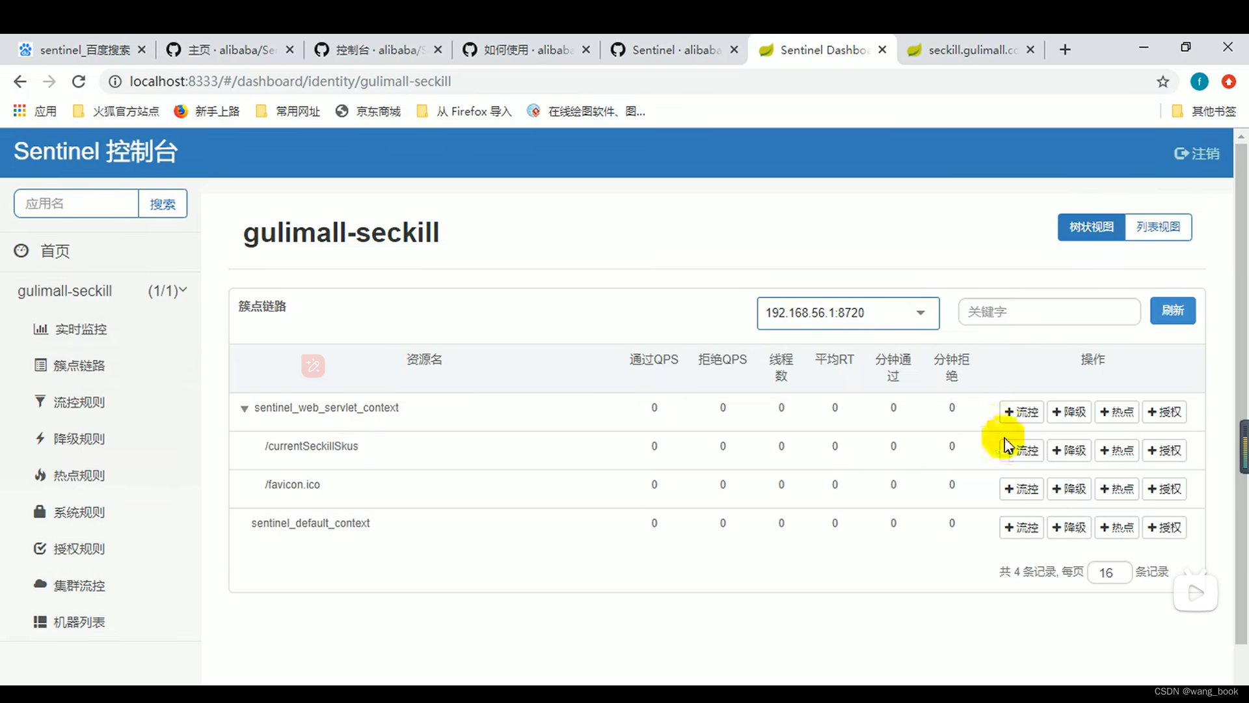Open the 应用 apps shortcut
This screenshot has width=1249, height=703.
(x=35, y=111)
